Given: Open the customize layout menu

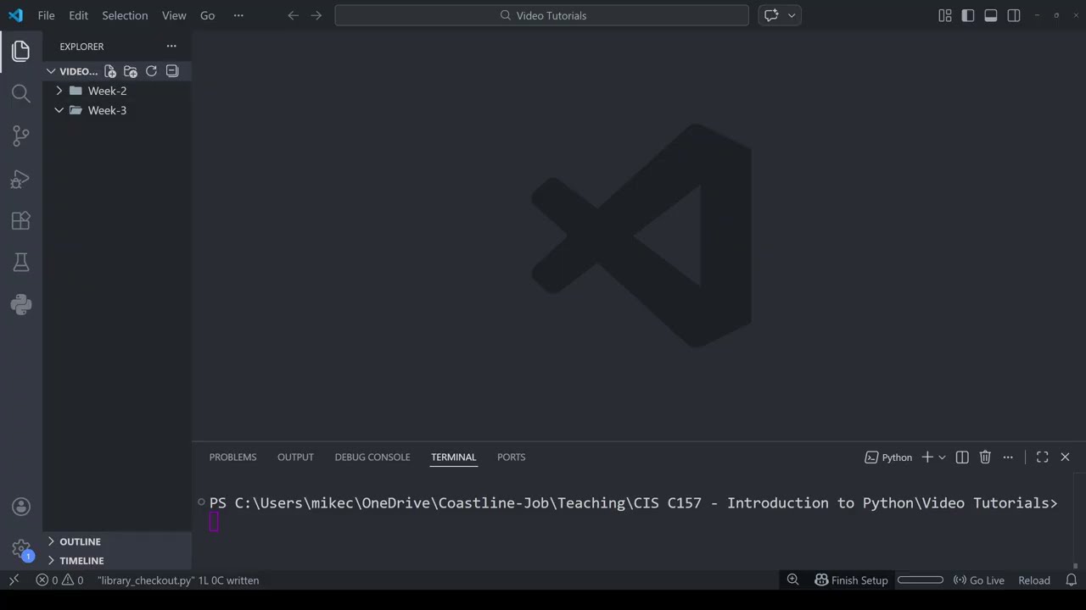Looking at the screenshot, I should coord(945,15).
